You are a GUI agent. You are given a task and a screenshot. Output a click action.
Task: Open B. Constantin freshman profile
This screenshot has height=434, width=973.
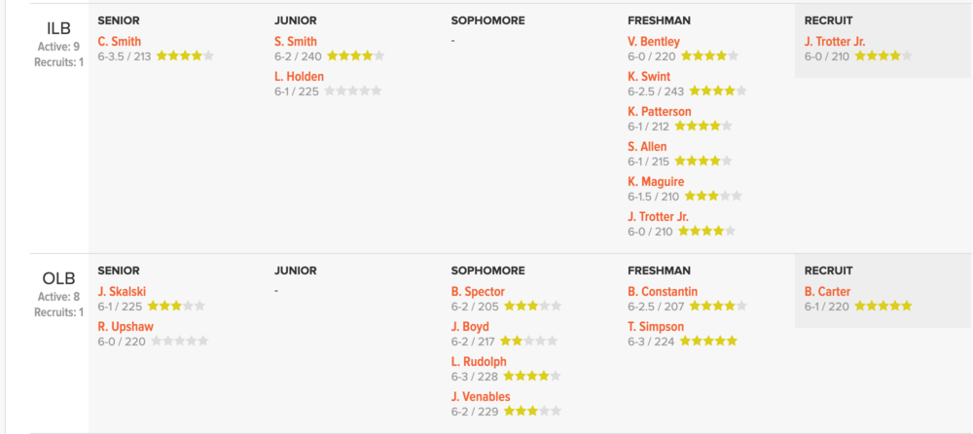pos(662,292)
